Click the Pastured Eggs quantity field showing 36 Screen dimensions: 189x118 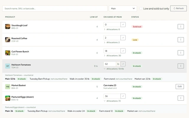112,96
